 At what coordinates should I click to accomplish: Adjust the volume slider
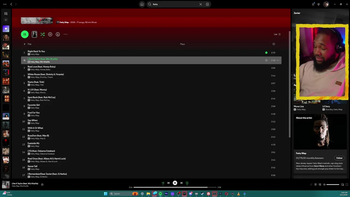coord(333,184)
